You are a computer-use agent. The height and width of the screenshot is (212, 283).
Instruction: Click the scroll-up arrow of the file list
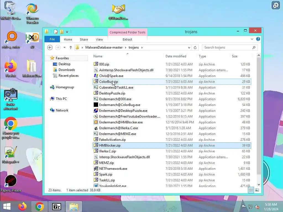tap(259, 55)
